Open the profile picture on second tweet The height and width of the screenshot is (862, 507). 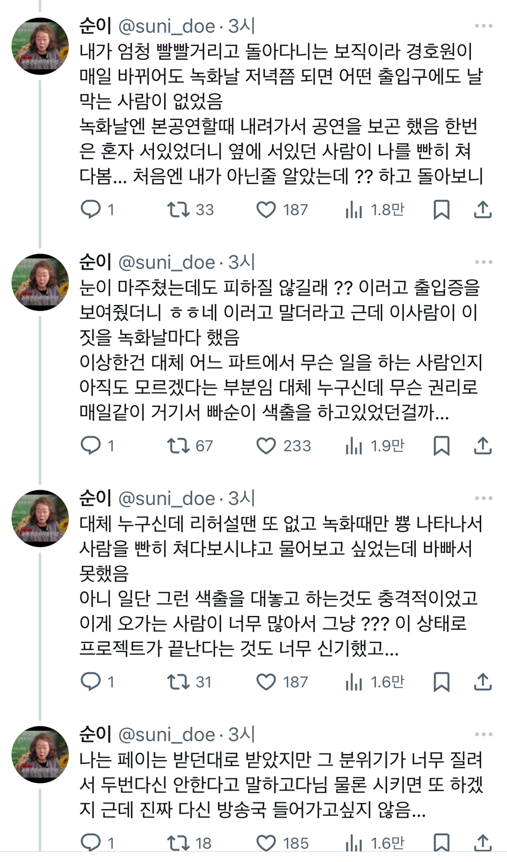click(40, 282)
